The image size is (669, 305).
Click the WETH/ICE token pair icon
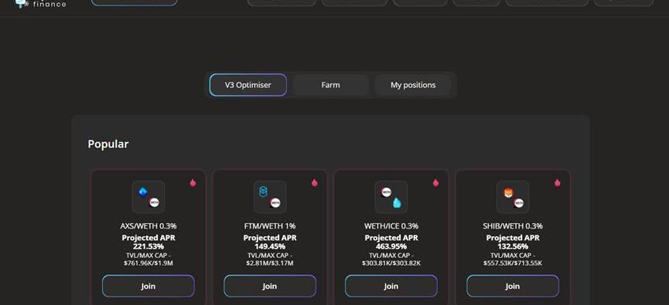click(391, 197)
